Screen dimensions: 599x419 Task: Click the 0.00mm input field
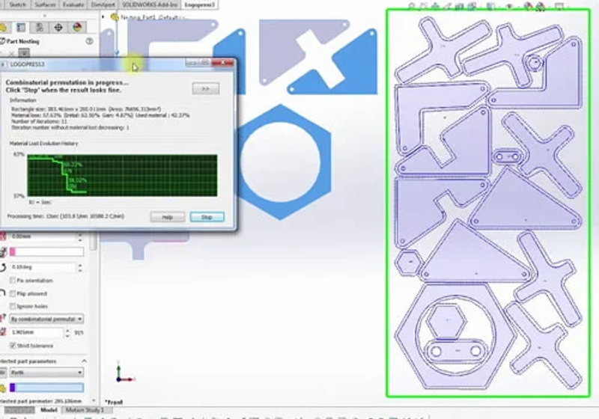tap(43, 236)
